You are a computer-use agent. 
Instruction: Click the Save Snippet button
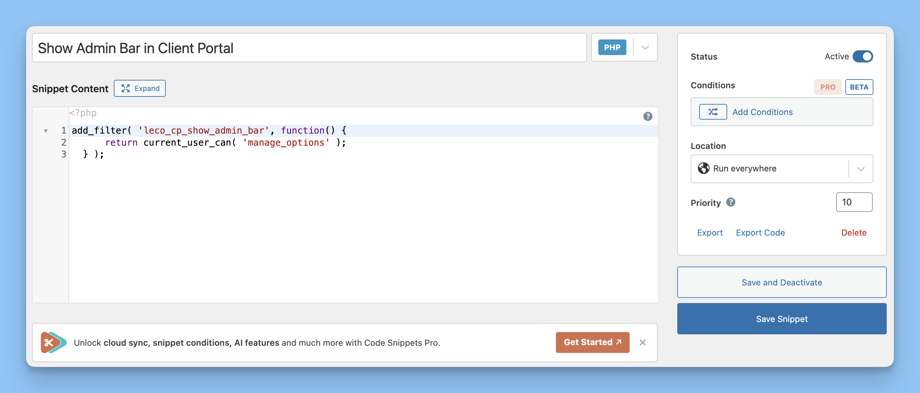tap(781, 319)
